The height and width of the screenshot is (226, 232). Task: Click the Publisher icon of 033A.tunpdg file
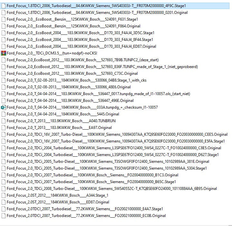coord(4,107)
